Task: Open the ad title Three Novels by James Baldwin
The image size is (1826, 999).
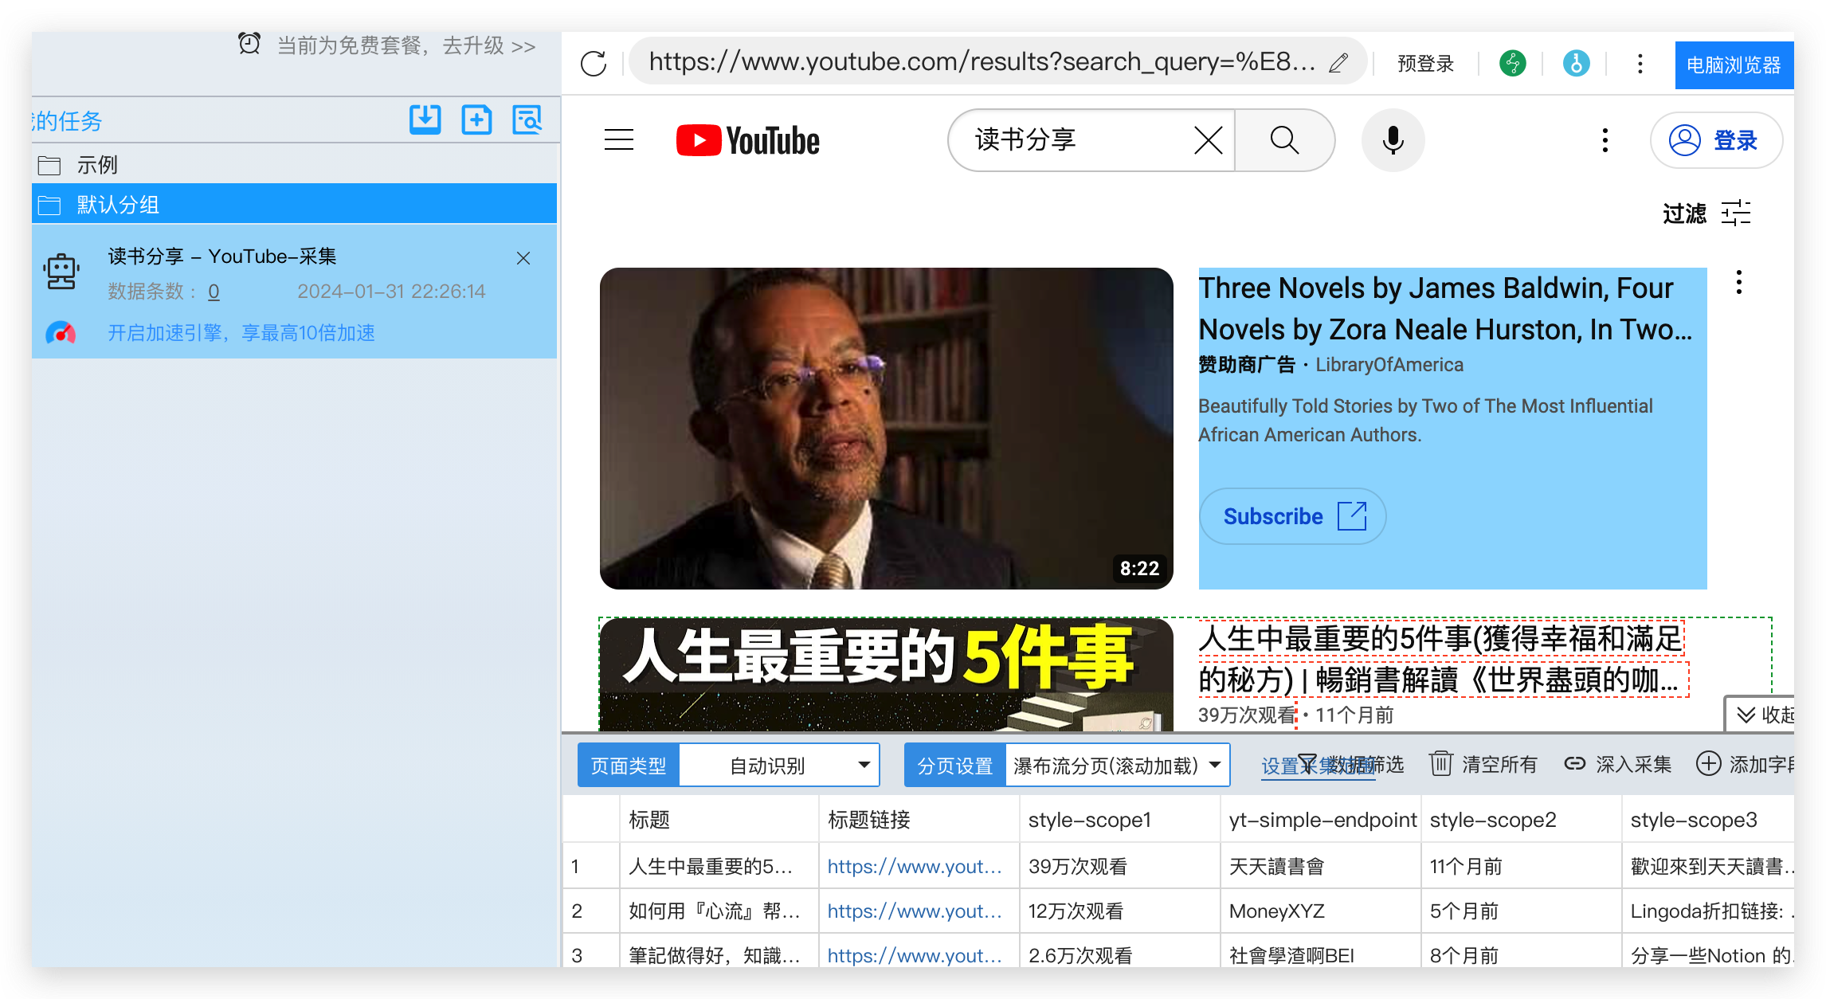Action: 1445,308
